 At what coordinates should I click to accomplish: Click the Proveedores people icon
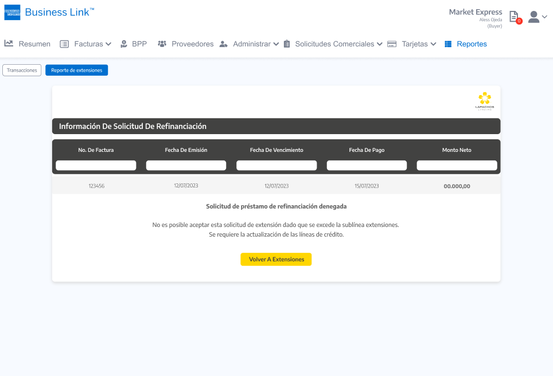[162, 44]
